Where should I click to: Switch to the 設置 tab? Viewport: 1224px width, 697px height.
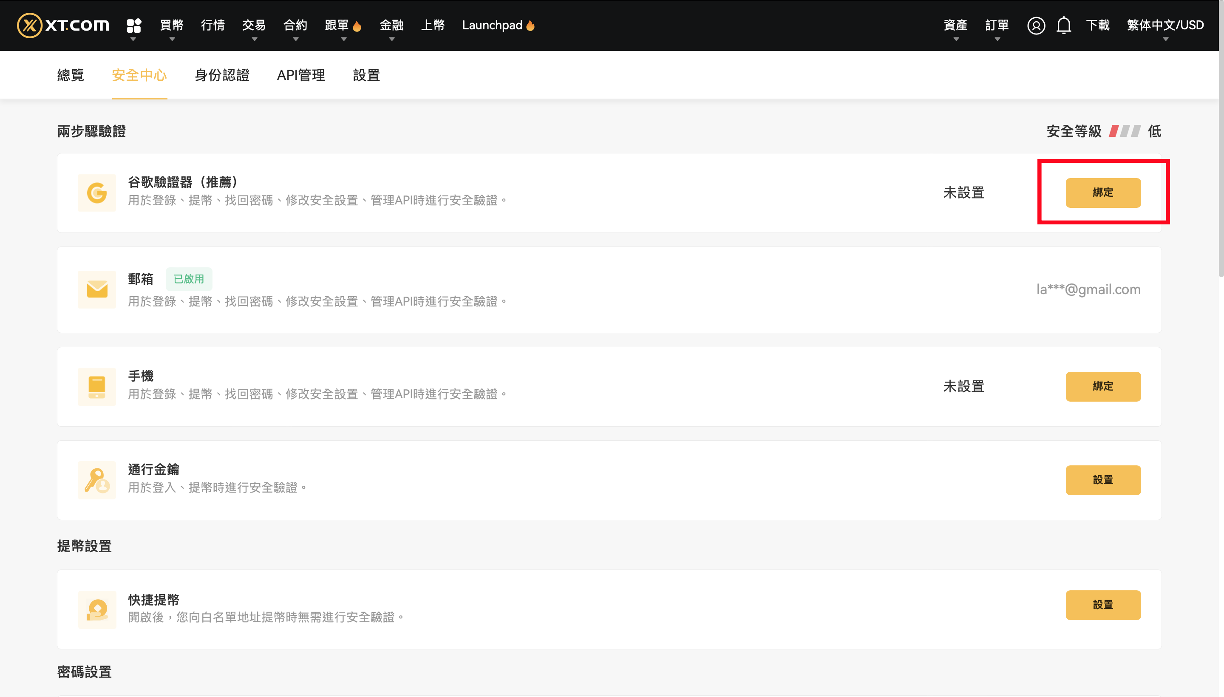[367, 75]
